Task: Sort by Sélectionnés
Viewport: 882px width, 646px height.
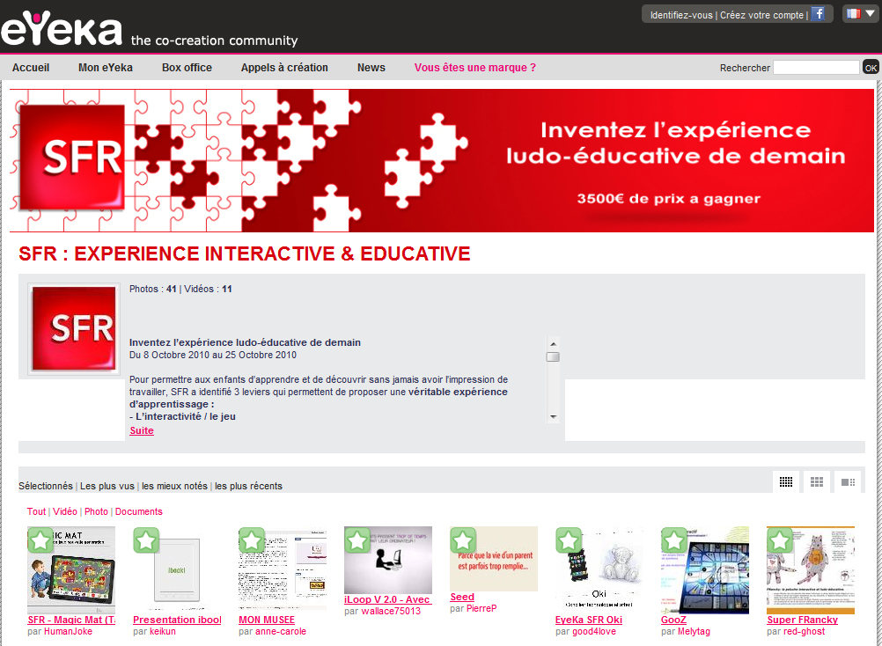Action: [46, 486]
